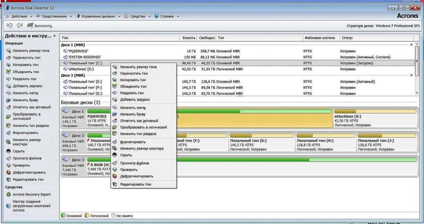Screen dimensions: 424x224
Task: Click the context menu icon for Скрыть
Action: pos(114,155)
